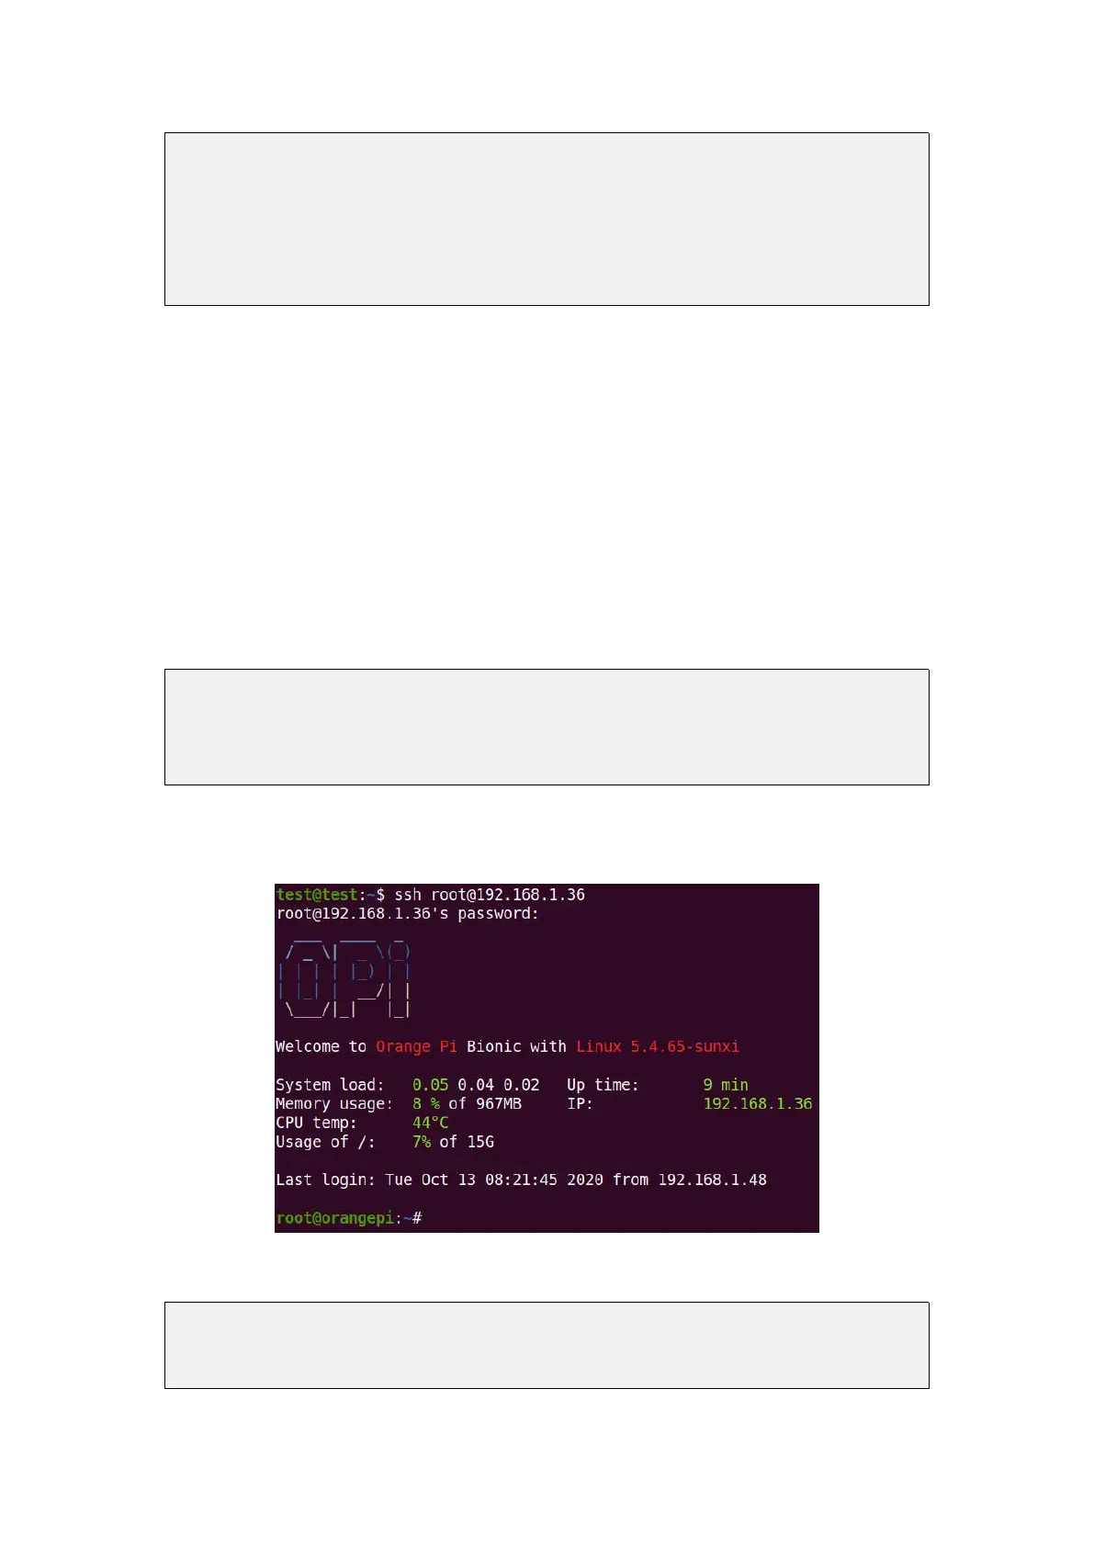
Task: Click the test@test green prompt
Action: click(317, 895)
